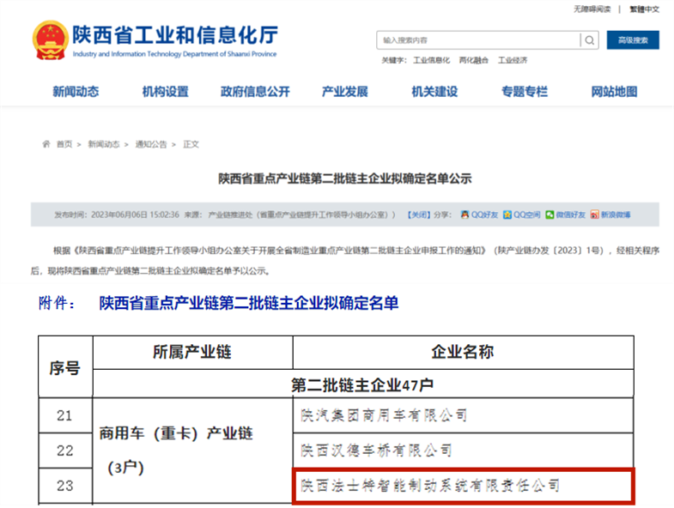Click table header 序号
Viewport: 674px width, 508px height.
click(x=65, y=368)
